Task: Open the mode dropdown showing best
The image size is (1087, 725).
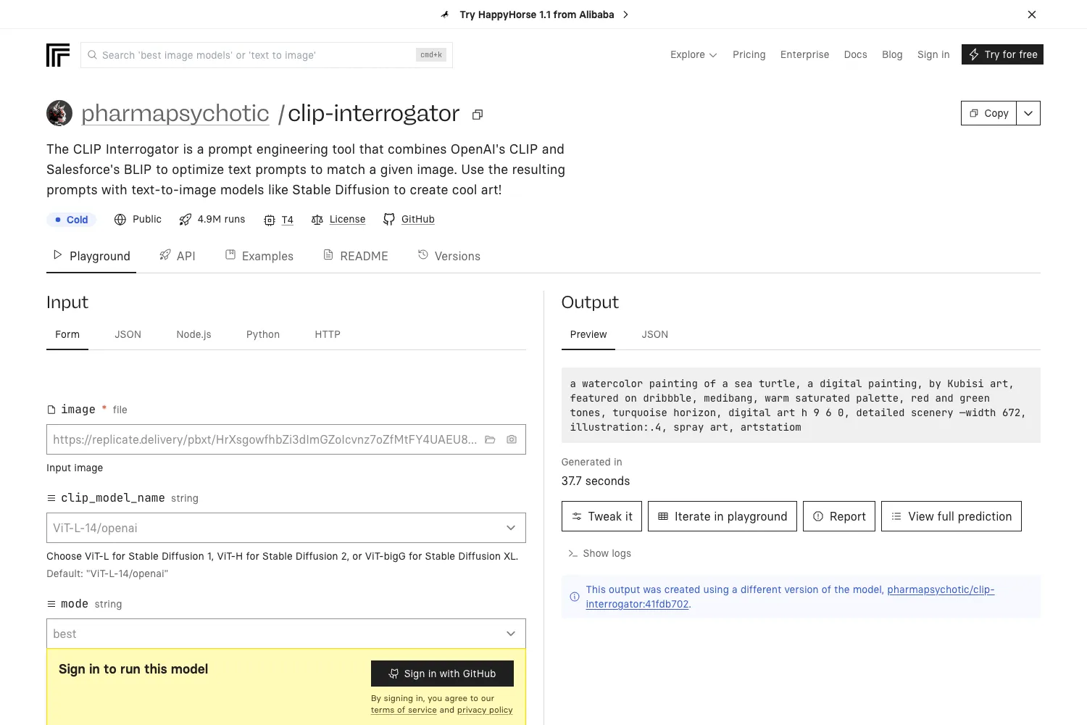Action: pyautogui.click(x=286, y=634)
